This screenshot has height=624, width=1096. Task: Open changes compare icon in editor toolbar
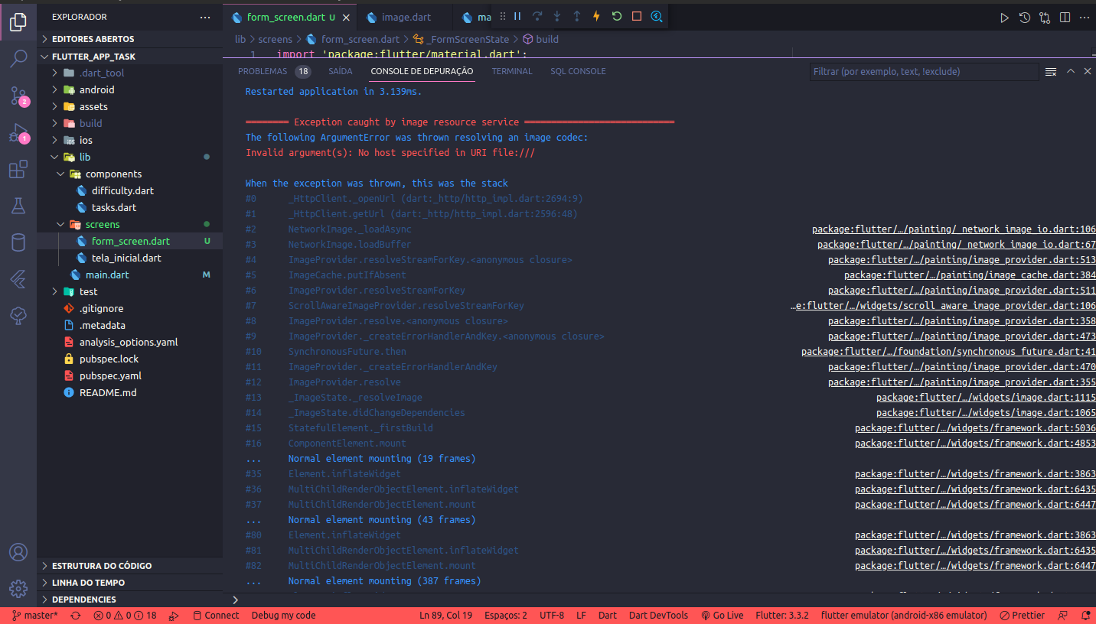point(1045,18)
